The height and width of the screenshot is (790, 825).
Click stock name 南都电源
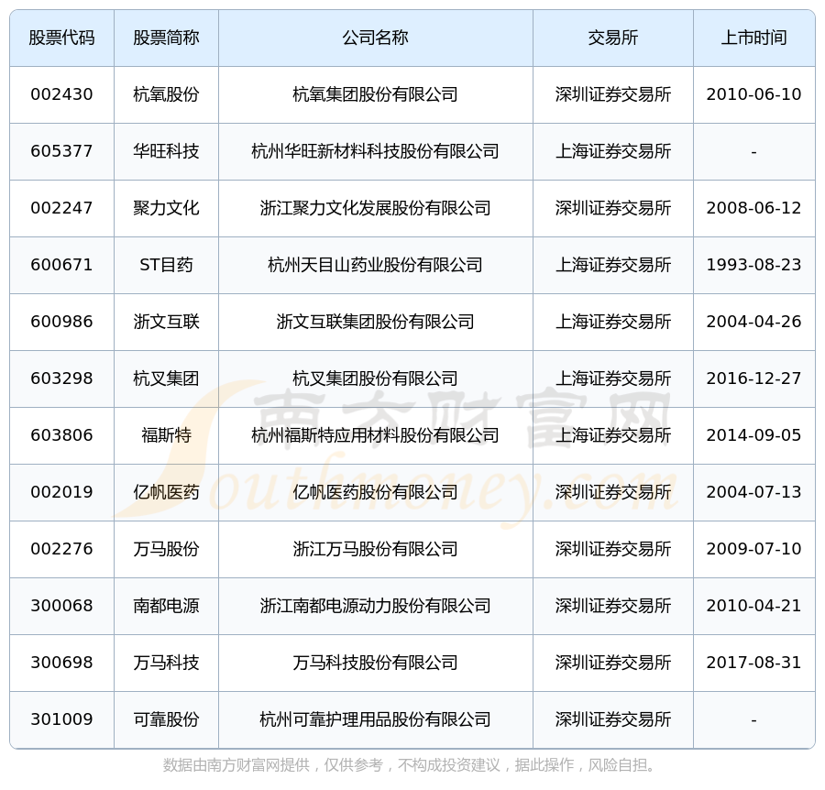coord(166,606)
